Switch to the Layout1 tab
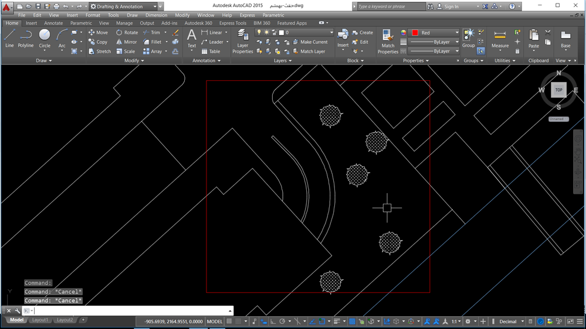 point(40,320)
